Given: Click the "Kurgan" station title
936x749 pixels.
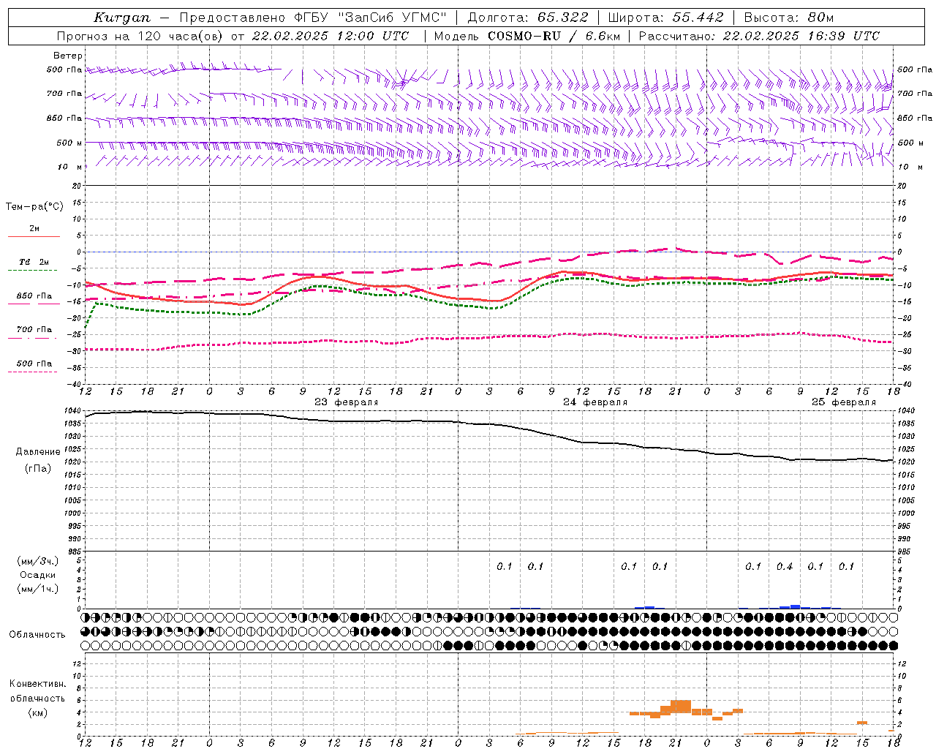Looking at the screenshot, I should [x=122, y=18].
